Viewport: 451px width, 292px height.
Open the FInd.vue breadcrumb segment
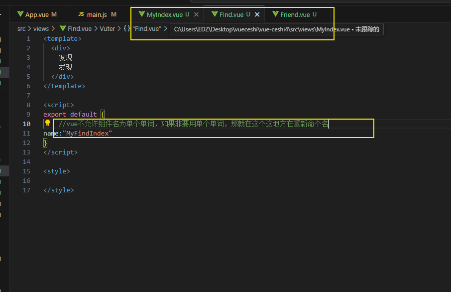[76, 29]
